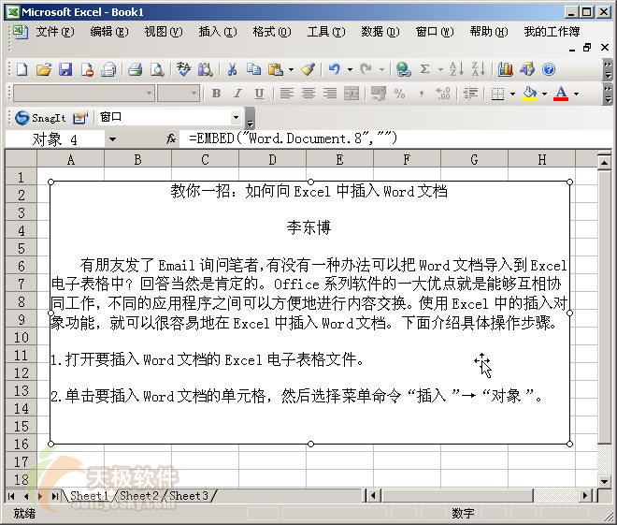The height and width of the screenshot is (525, 617).
Task: Open the 插入(I) menu
Action: [x=218, y=32]
